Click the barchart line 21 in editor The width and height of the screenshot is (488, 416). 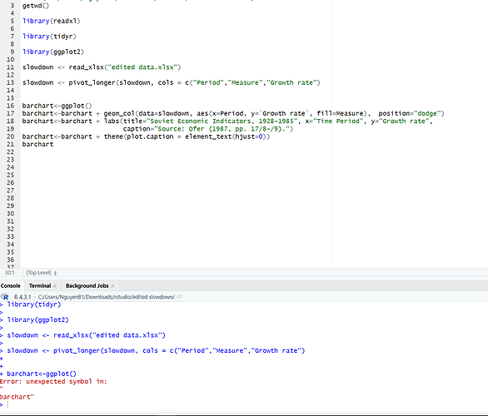click(x=37, y=144)
